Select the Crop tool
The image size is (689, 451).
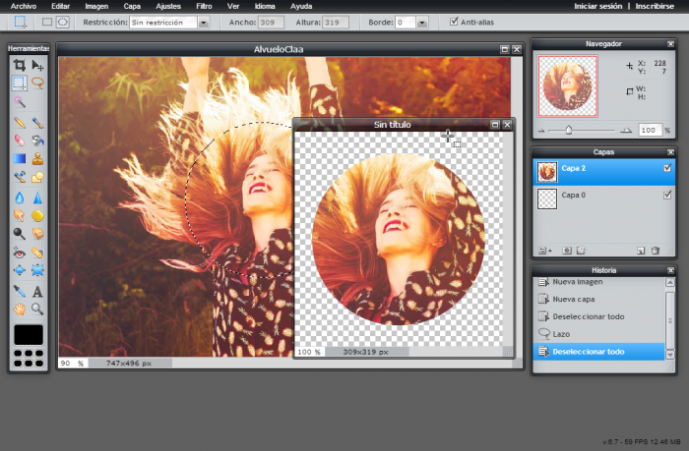pyautogui.click(x=19, y=65)
